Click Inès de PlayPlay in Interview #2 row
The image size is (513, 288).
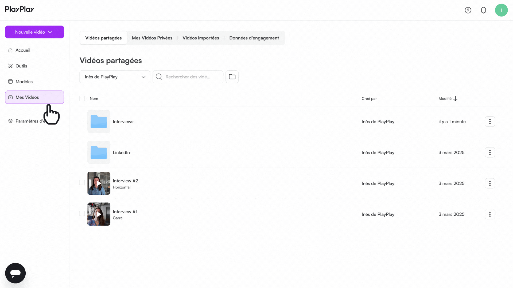[x=378, y=183]
